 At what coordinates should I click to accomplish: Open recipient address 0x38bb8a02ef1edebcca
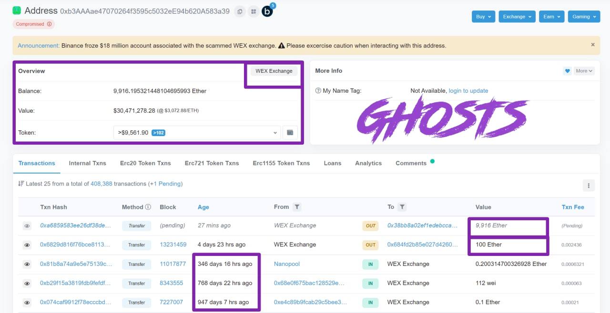click(x=423, y=225)
